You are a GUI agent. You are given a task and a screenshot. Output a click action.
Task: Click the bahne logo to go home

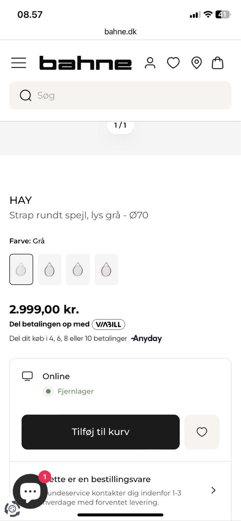(x=85, y=63)
